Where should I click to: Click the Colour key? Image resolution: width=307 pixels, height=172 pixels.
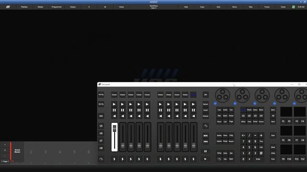pyautogui.click(x=255, y=110)
